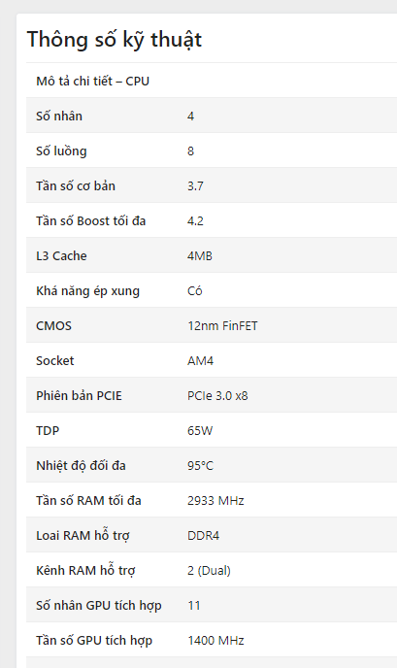
Task: Select the 'Nhiệt độ đối đa' label
Action: point(81,466)
